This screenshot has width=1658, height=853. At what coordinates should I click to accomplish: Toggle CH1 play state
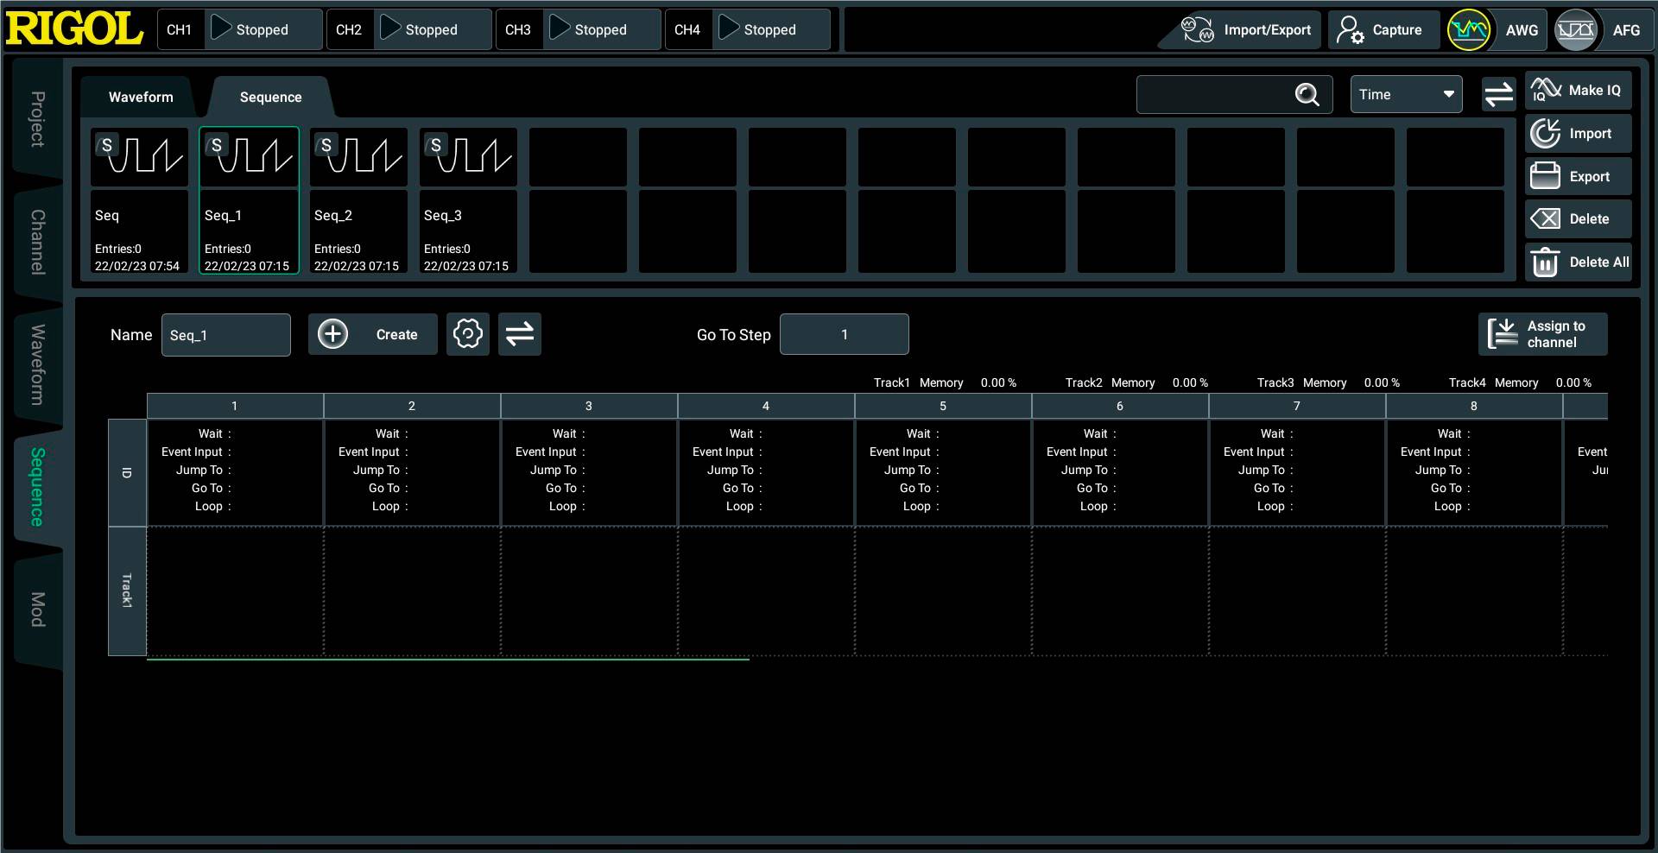pos(222,29)
